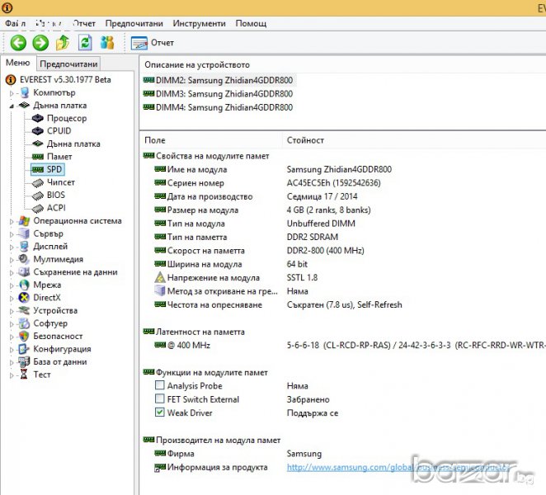
Task: Click the Up one level toolbar icon
Action: [x=63, y=43]
